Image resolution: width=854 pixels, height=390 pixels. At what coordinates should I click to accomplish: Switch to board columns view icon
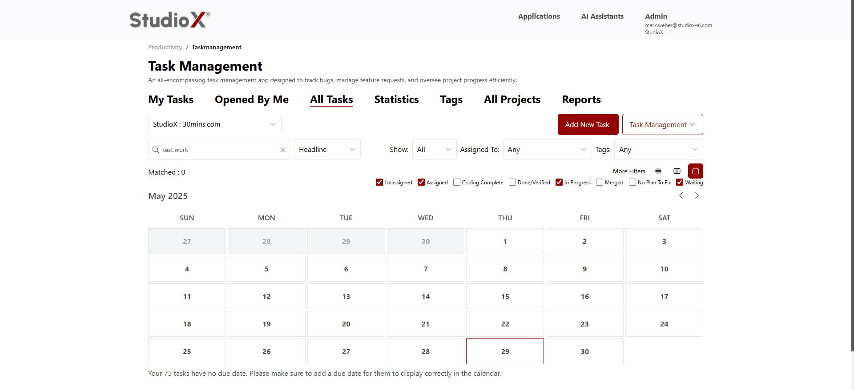click(677, 171)
